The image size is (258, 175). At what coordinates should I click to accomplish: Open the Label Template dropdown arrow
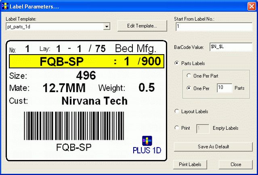tap(107, 27)
